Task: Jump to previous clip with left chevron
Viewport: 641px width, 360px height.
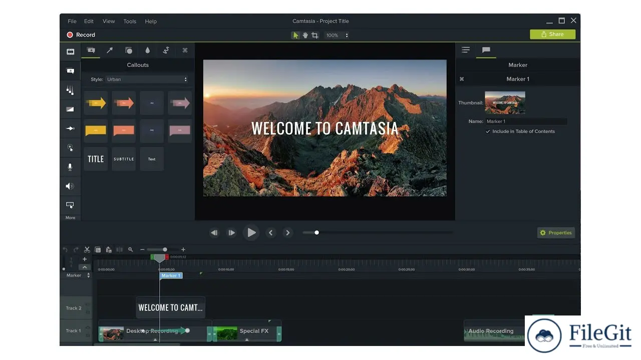Action: point(271,232)
